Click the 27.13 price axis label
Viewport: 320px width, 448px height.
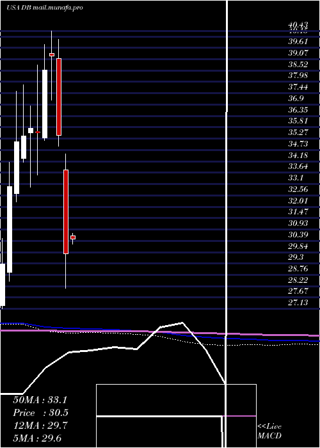point(298,303)
